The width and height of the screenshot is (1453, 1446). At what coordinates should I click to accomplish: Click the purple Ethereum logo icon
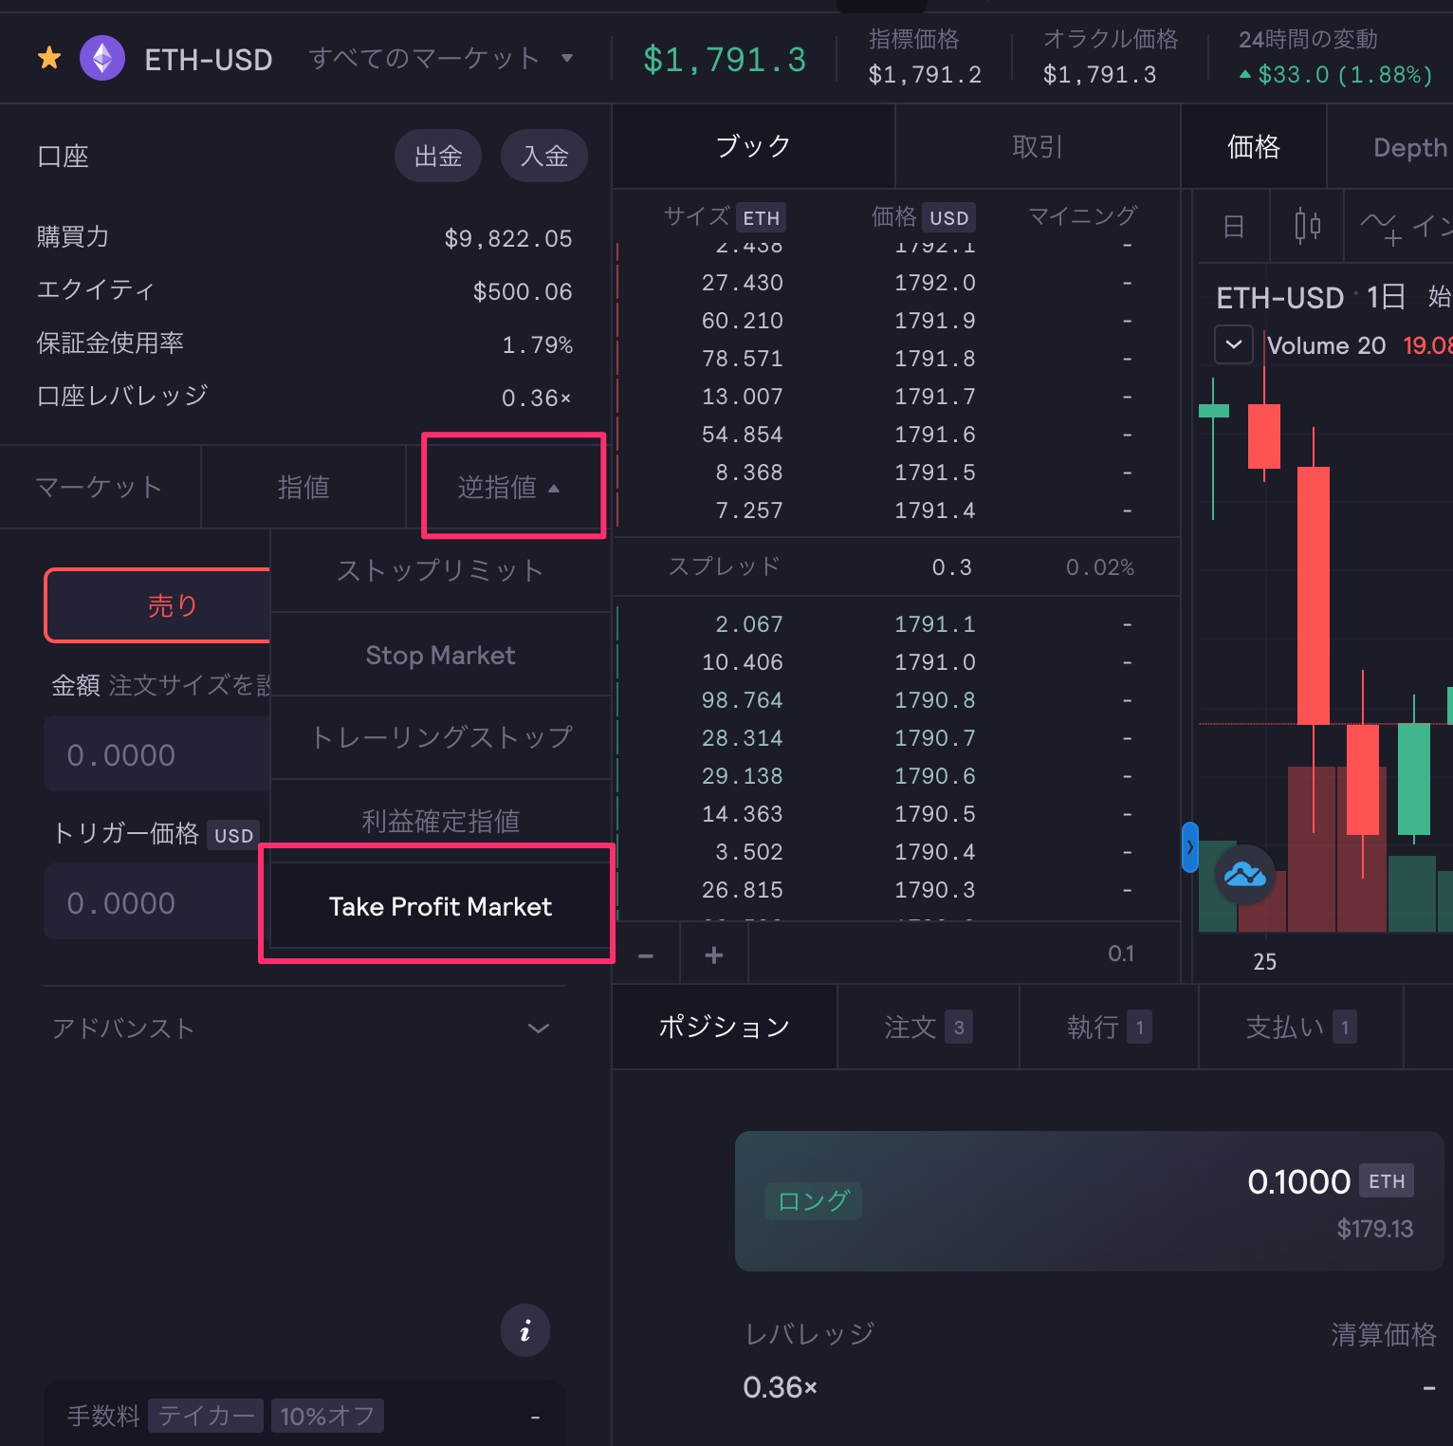[x=102, y=59]
